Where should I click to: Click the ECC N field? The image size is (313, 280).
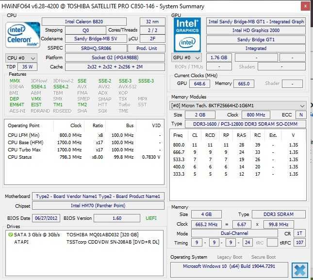click(301, 115)
